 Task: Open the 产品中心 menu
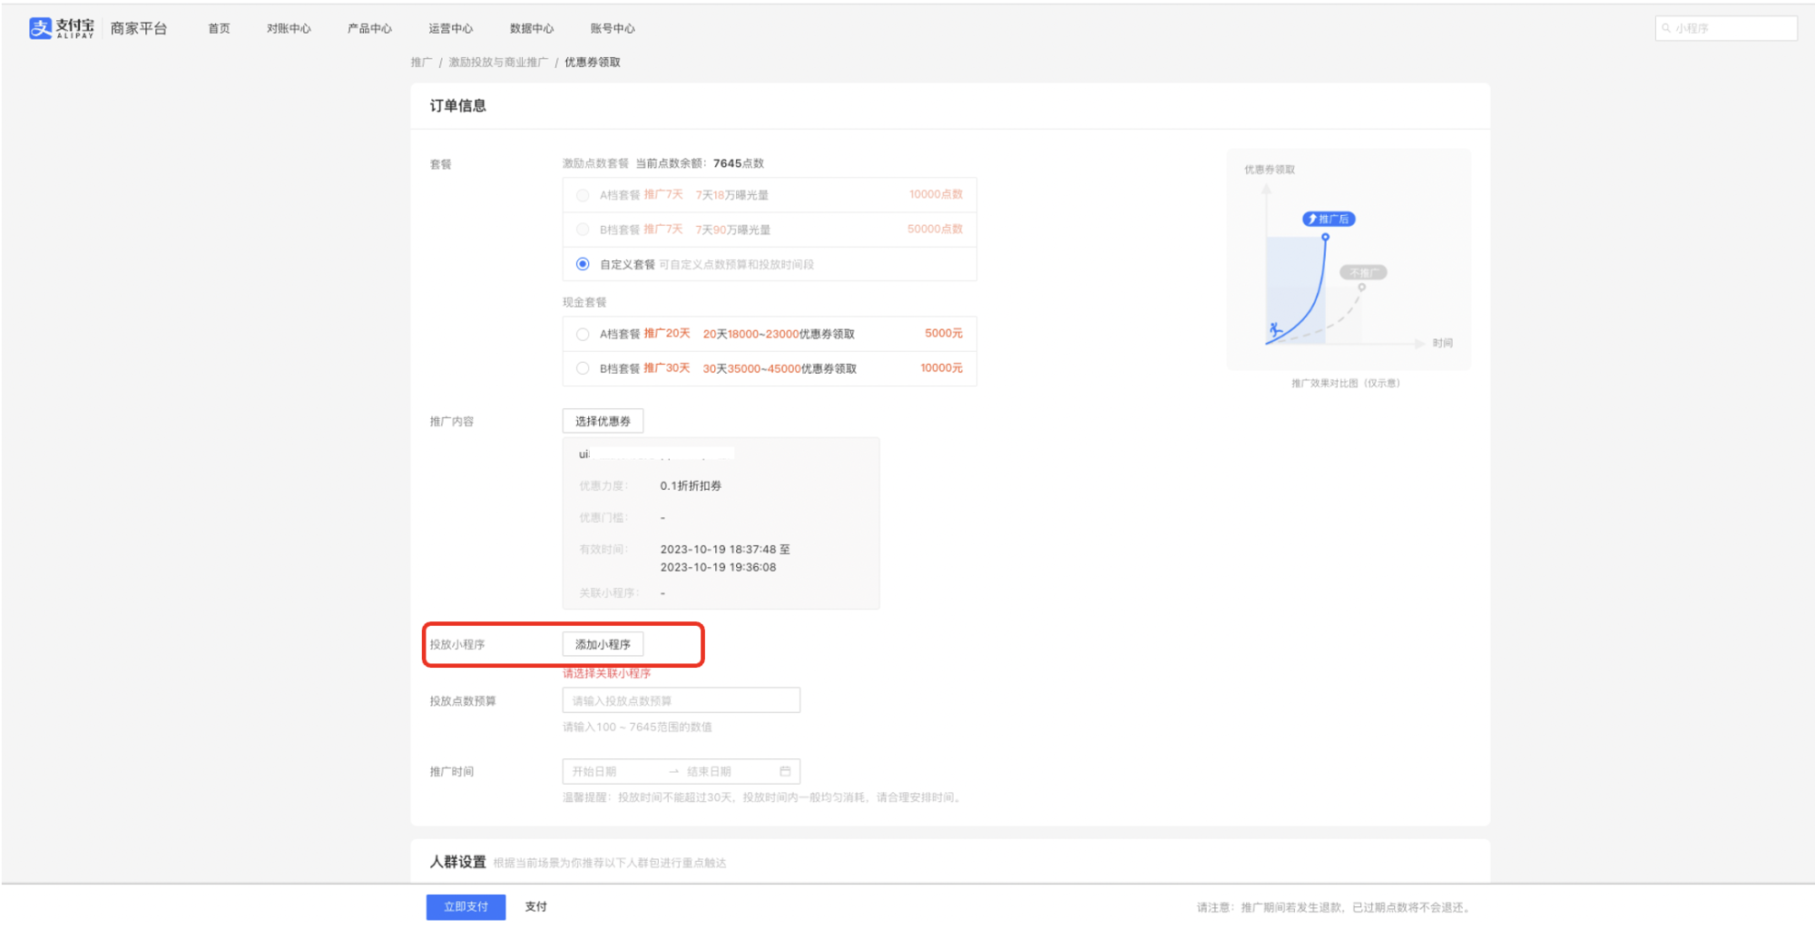[x=369, y=28]
